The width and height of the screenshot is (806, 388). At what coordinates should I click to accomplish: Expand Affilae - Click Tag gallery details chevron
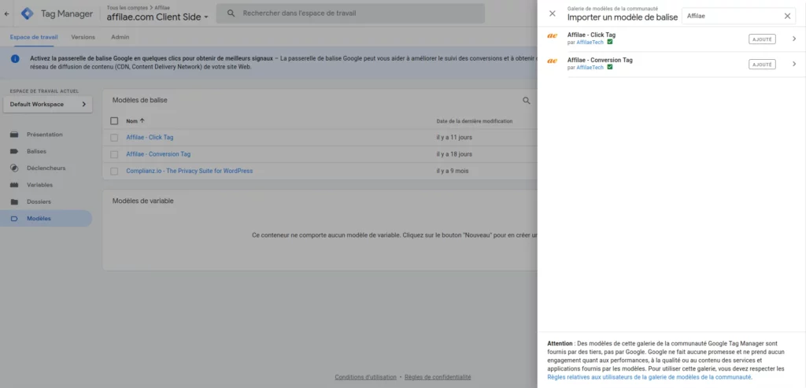point(793,39)
